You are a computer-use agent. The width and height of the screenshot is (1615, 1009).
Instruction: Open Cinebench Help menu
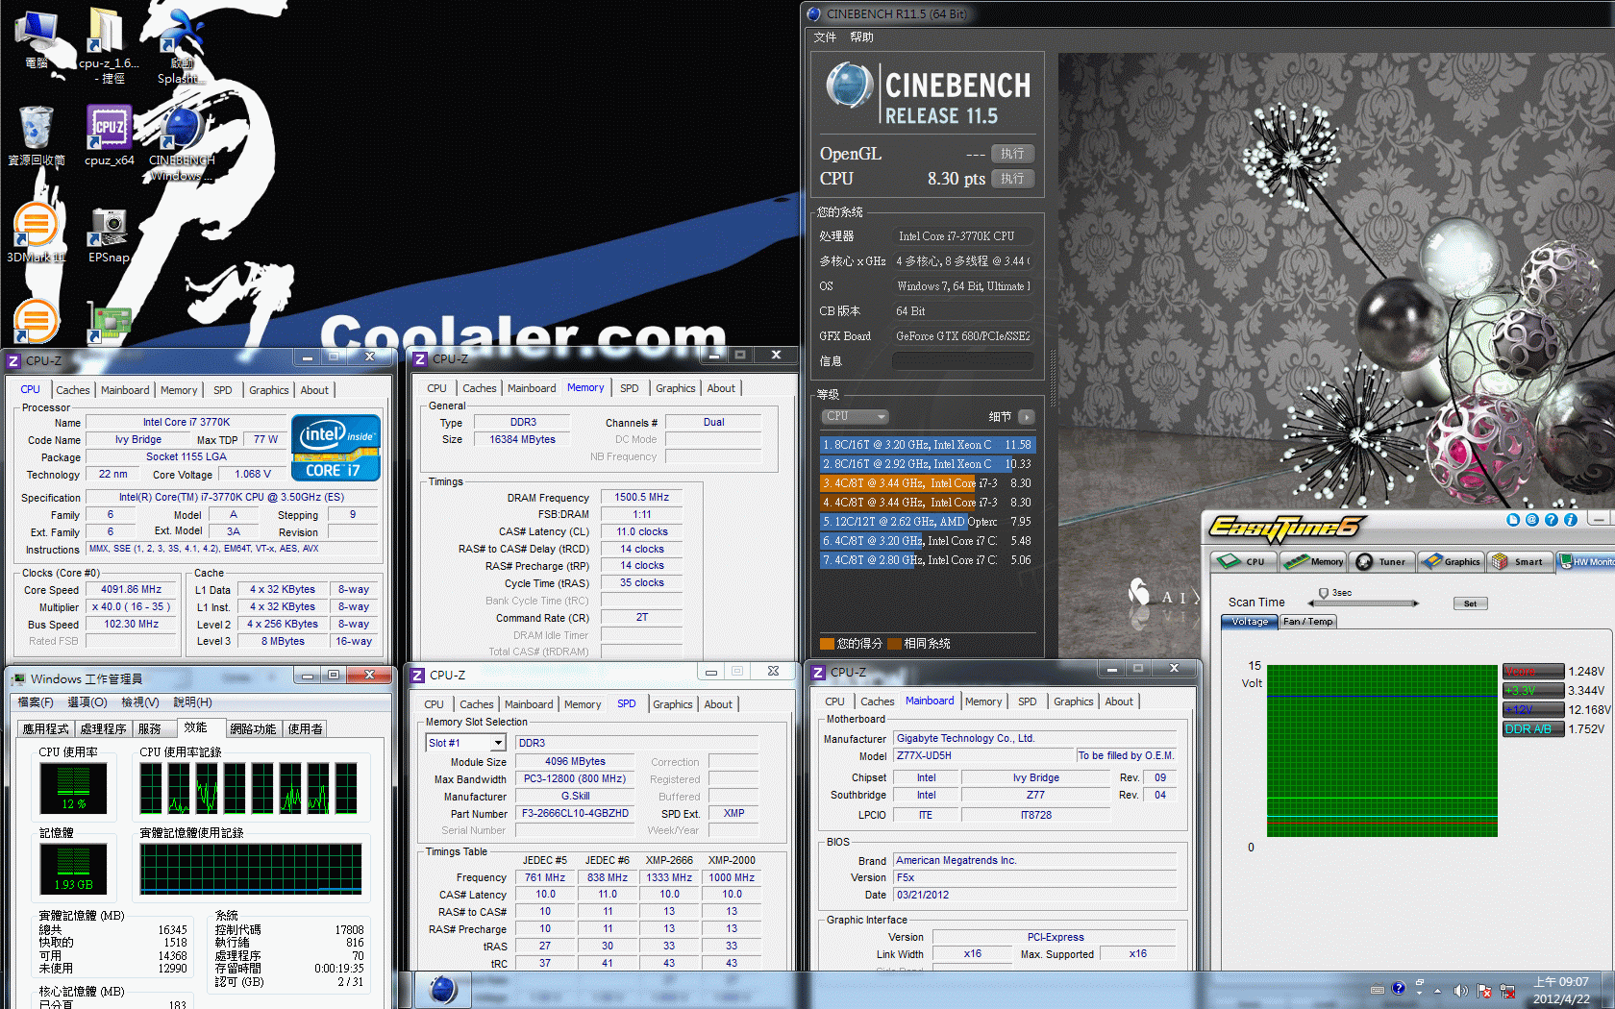click(861, 37)
